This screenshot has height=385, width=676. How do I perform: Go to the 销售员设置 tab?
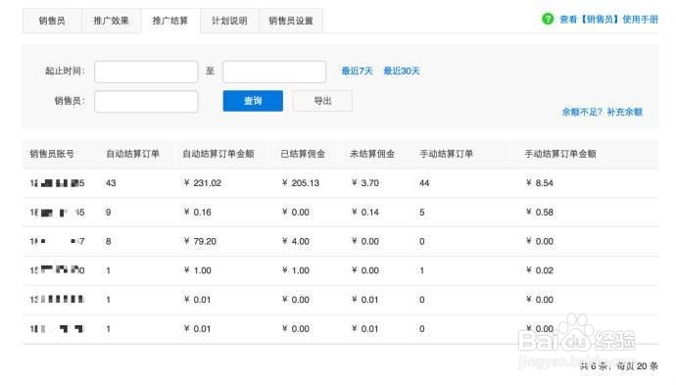click(x=291, y=21)
